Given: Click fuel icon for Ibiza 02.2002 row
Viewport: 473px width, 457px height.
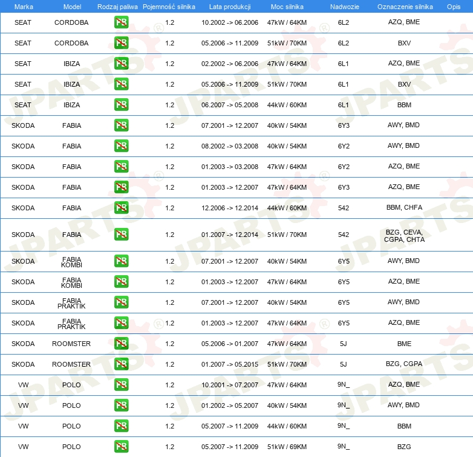Looking at the screenshot, I should click(121, 64).
